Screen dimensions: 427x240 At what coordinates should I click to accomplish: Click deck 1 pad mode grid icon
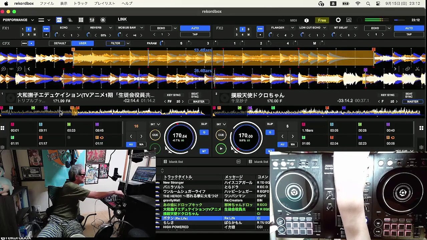click(2, 128)
